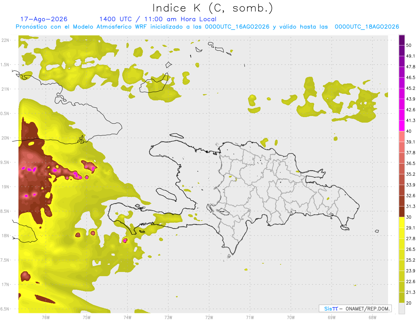
Task: Click the "70W" longitude label
Action: coord(291,317)
